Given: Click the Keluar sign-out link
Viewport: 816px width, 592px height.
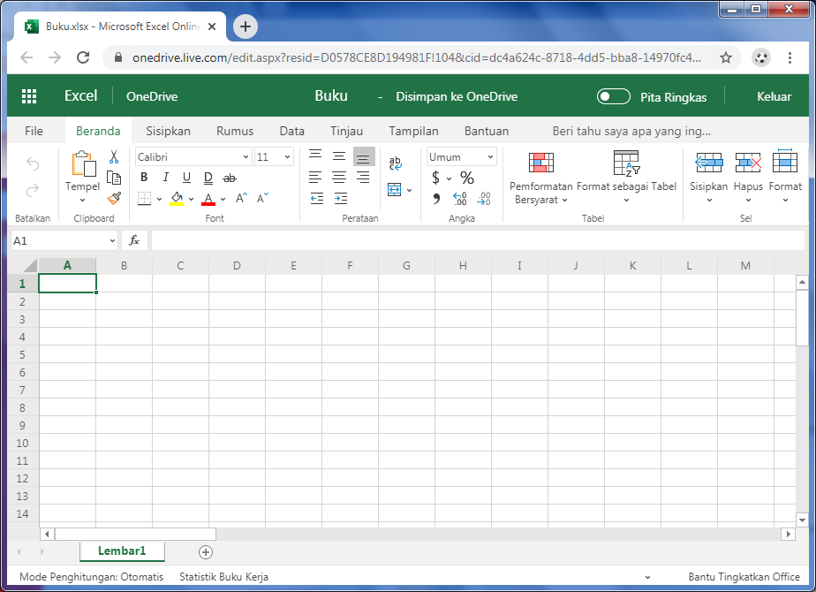Looking at the screenshot, I should 774,96.
